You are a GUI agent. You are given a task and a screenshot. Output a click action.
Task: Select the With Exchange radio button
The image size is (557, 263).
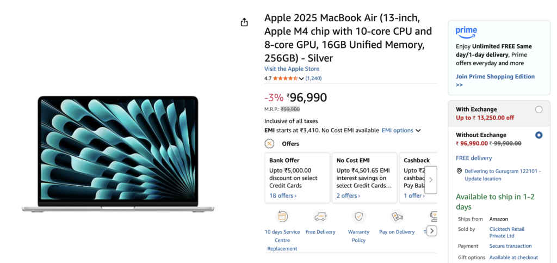(x=539, y=109)
